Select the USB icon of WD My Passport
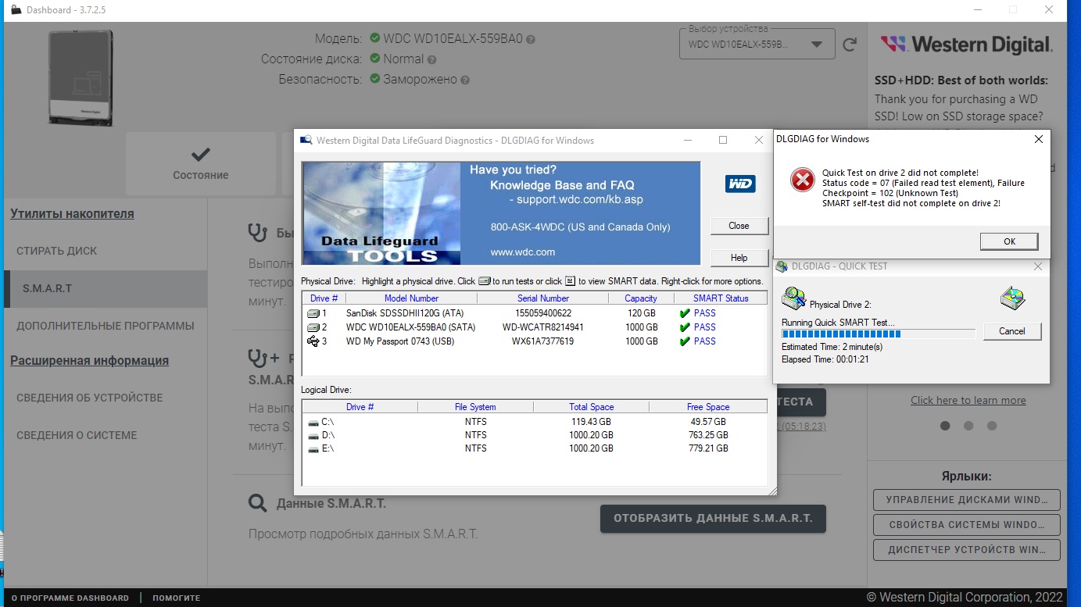 point(313,341)
